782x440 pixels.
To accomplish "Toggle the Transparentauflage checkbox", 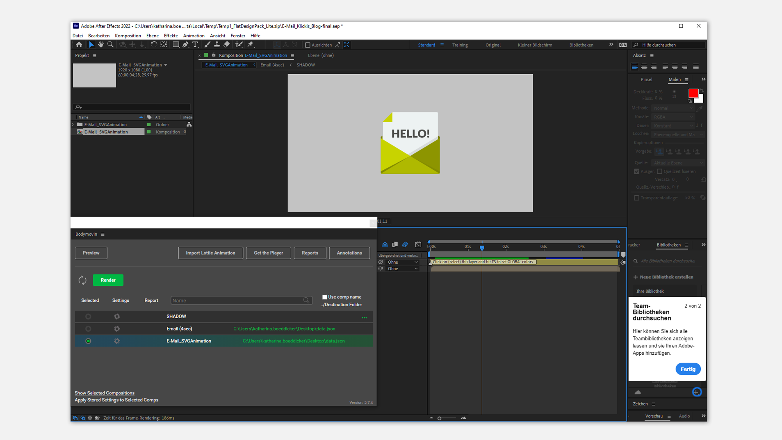I will (x=636, y=198).
